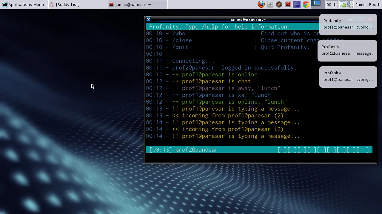This screenshot has height=214, width=382.
Task: Click the round camera lens launcher
Action: coord(279,4)
